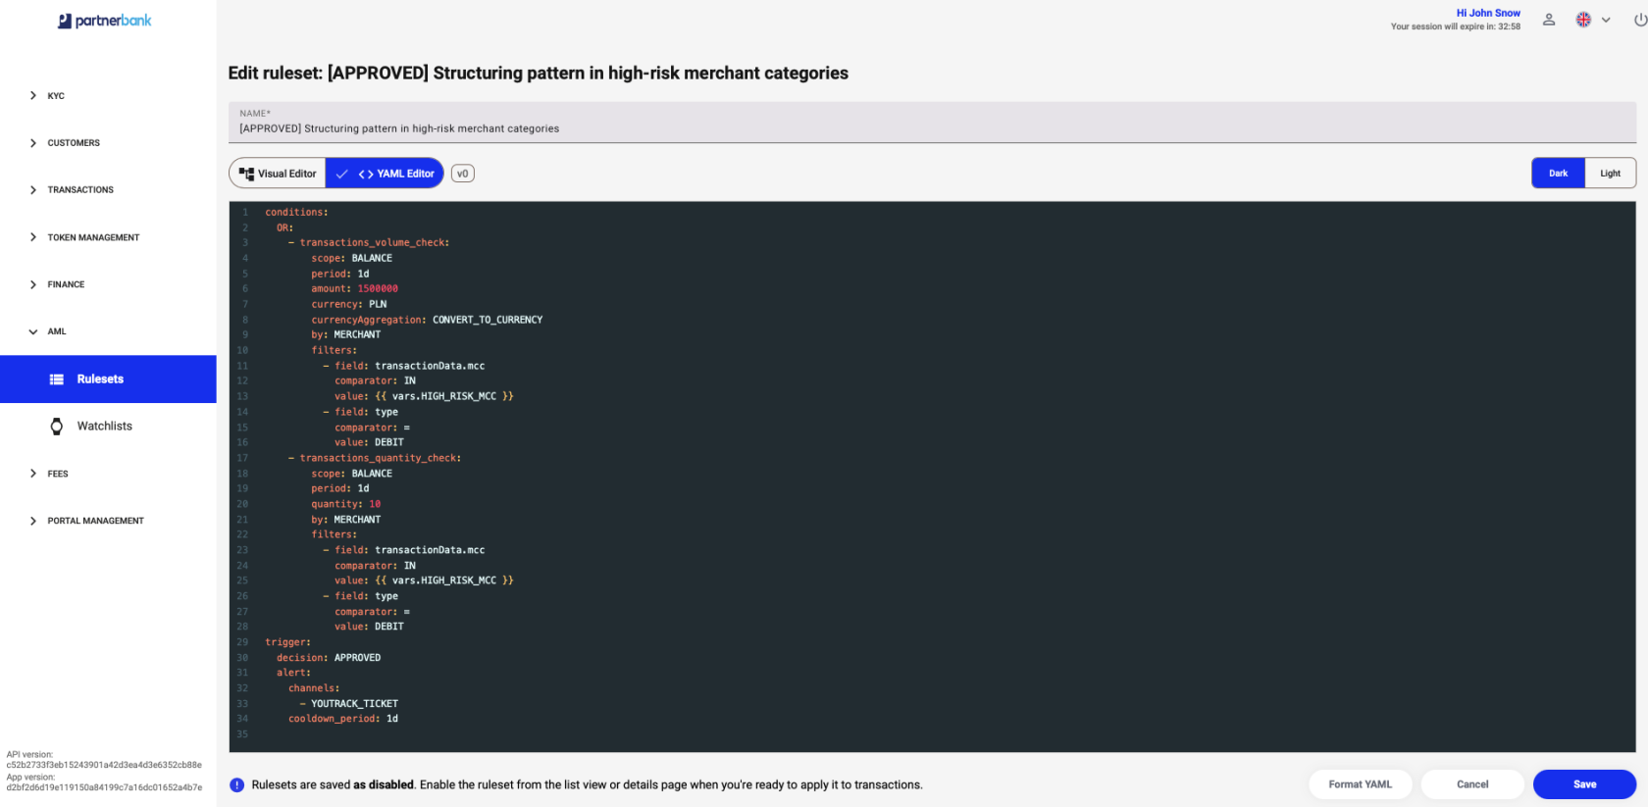Select the Light editor theme

click(x=1610, y=174)
